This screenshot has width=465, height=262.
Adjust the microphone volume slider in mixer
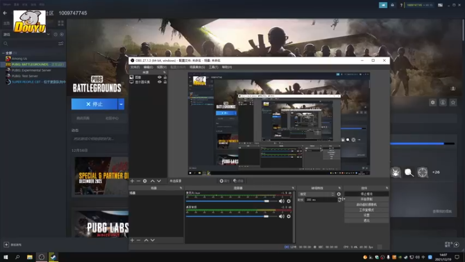tap(267, 201)
